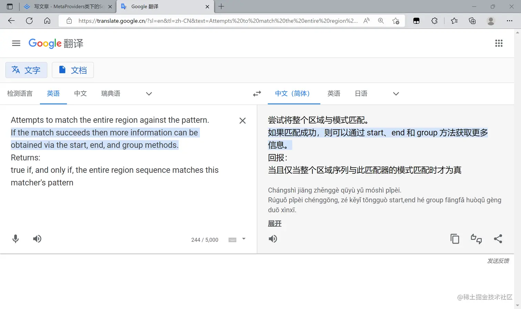
Task: Select 瑞典语 as source language
Action: pos(111,94)
